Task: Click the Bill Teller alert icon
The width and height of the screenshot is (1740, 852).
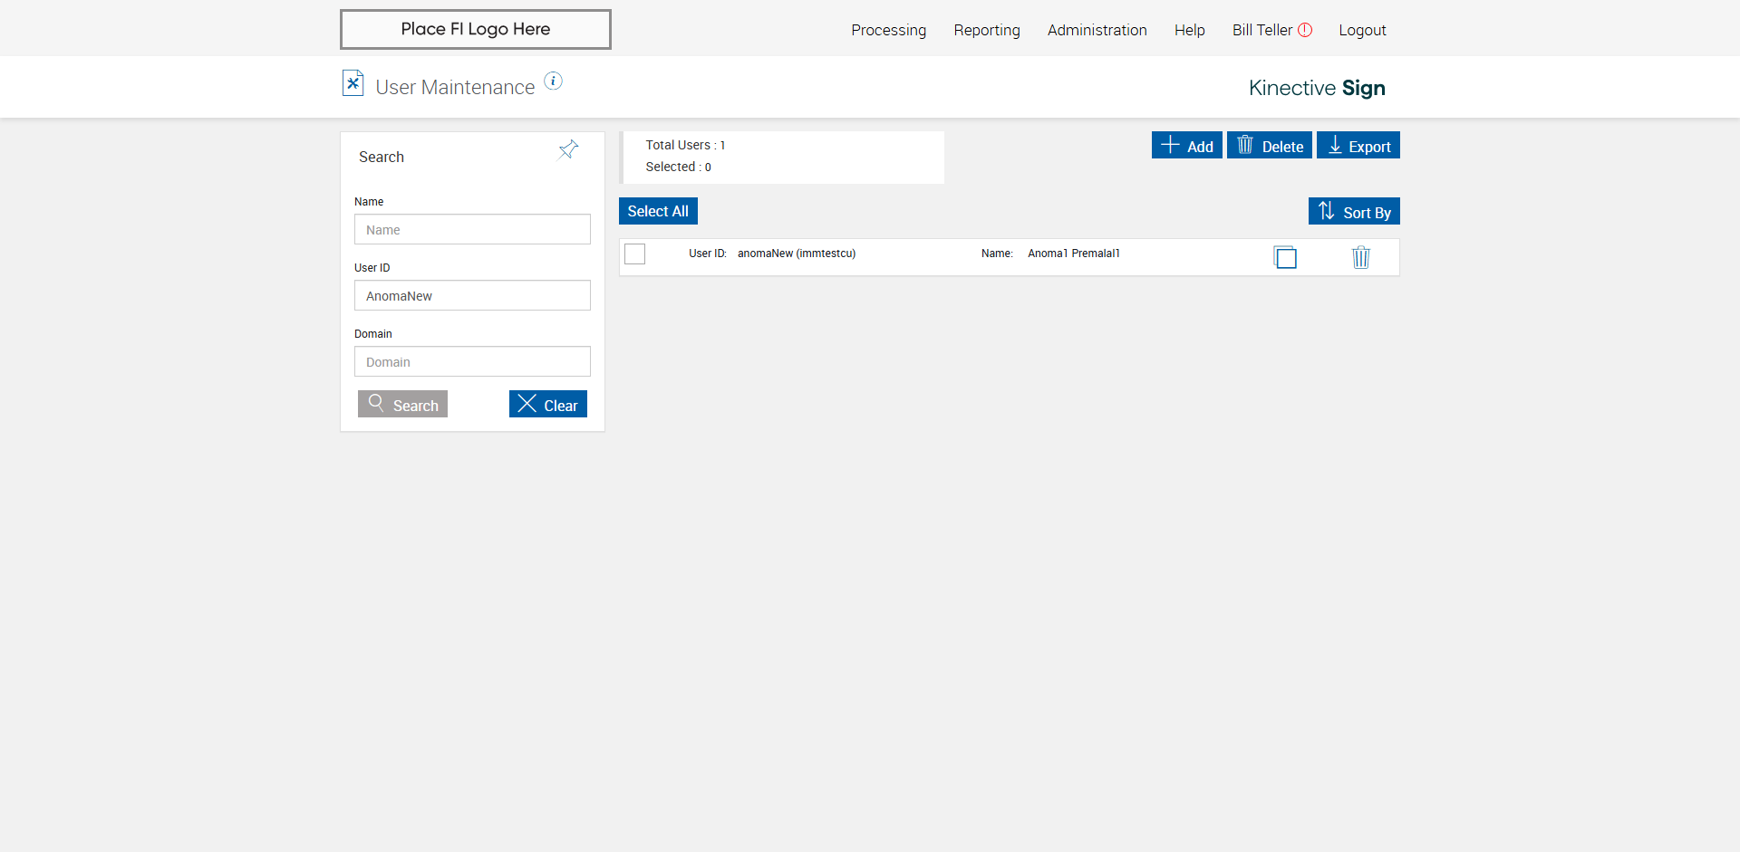Action: click(1305, 30)
